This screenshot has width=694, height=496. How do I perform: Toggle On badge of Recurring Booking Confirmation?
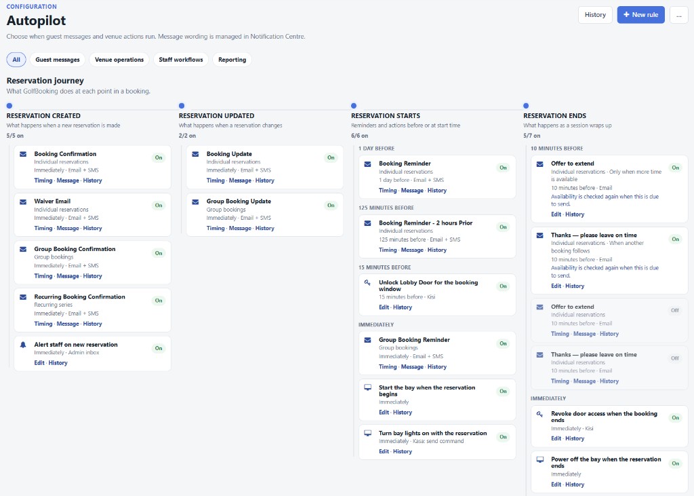[x=159, y=301]
